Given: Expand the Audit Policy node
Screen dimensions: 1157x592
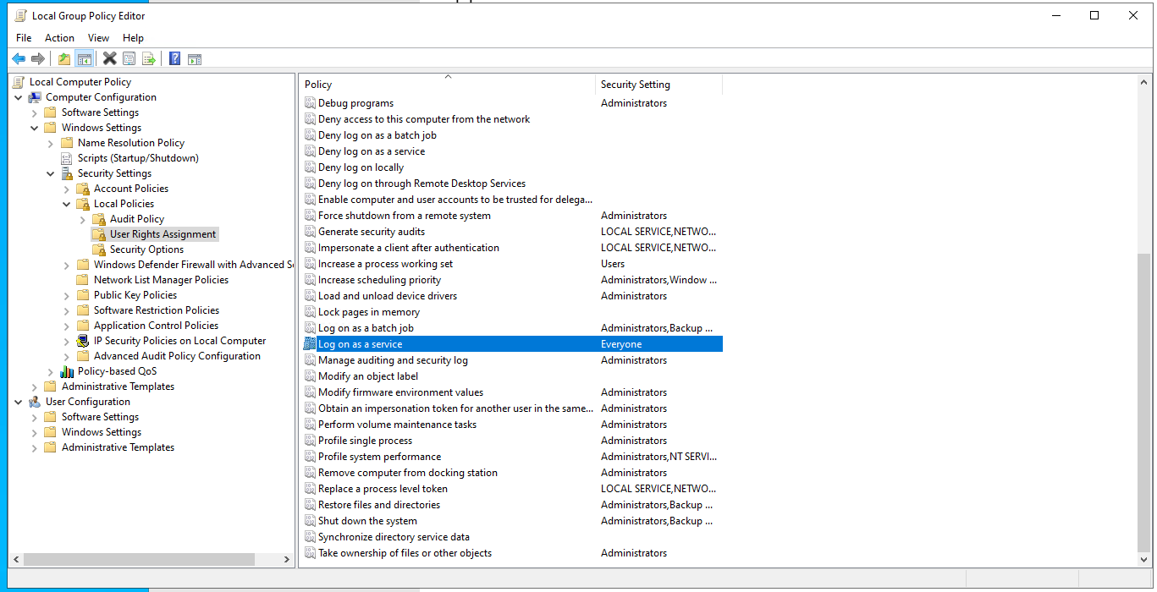Looking at the screenshot, I should (83, 219).
